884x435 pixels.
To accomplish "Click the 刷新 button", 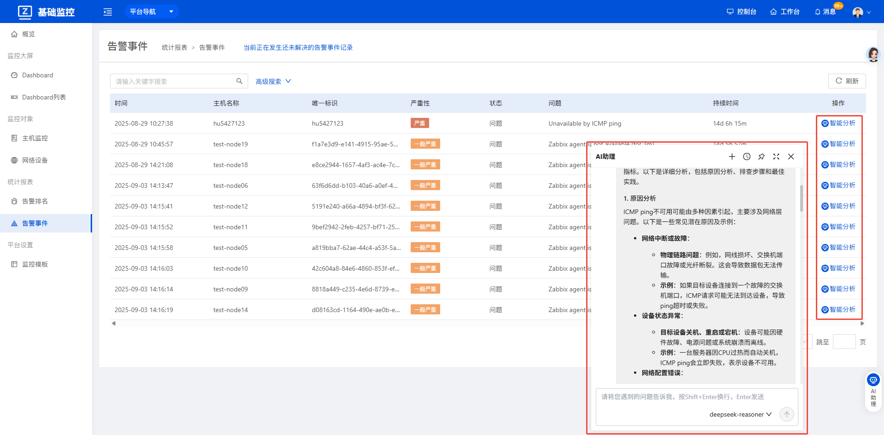I will (x=847, y=81).
